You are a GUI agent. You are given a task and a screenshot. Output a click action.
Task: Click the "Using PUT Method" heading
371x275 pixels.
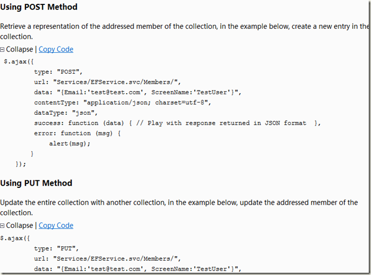[x=36, y=184]
